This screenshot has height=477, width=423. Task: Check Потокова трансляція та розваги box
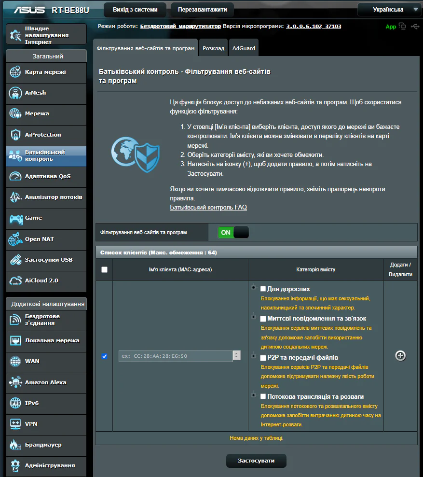(x=263, y=396)
